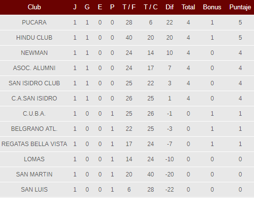
Task: Click the Dif column header
Action: point(169,7)
